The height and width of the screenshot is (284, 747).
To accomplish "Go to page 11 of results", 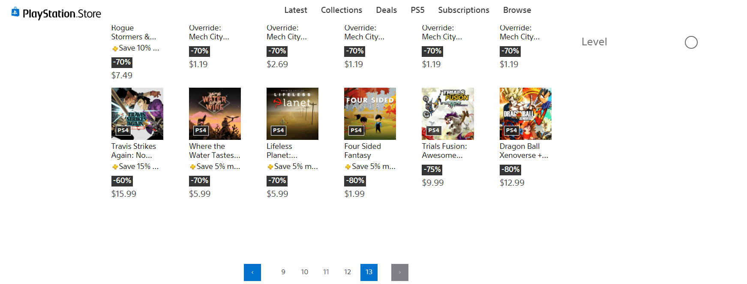I will pos(326,272).
